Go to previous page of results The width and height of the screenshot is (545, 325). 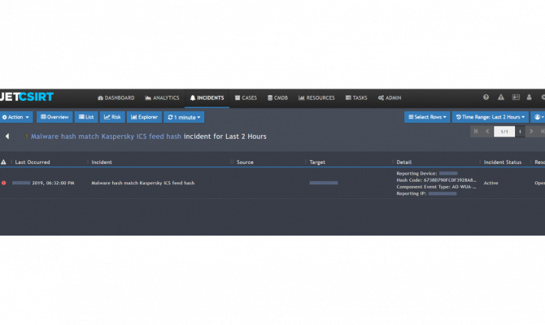pos(487,132)
